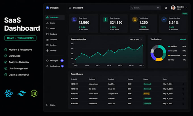Click the Logout icon
Image resolution: width=193 pixels, height=116 pixels.
pos(47,105)
